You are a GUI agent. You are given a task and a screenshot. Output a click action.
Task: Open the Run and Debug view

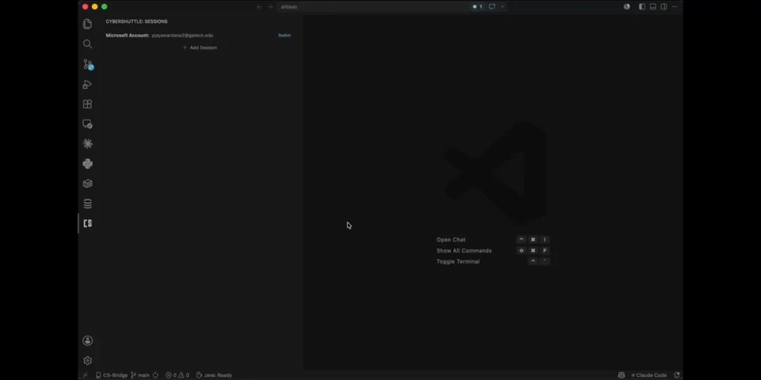pos(87,85)
